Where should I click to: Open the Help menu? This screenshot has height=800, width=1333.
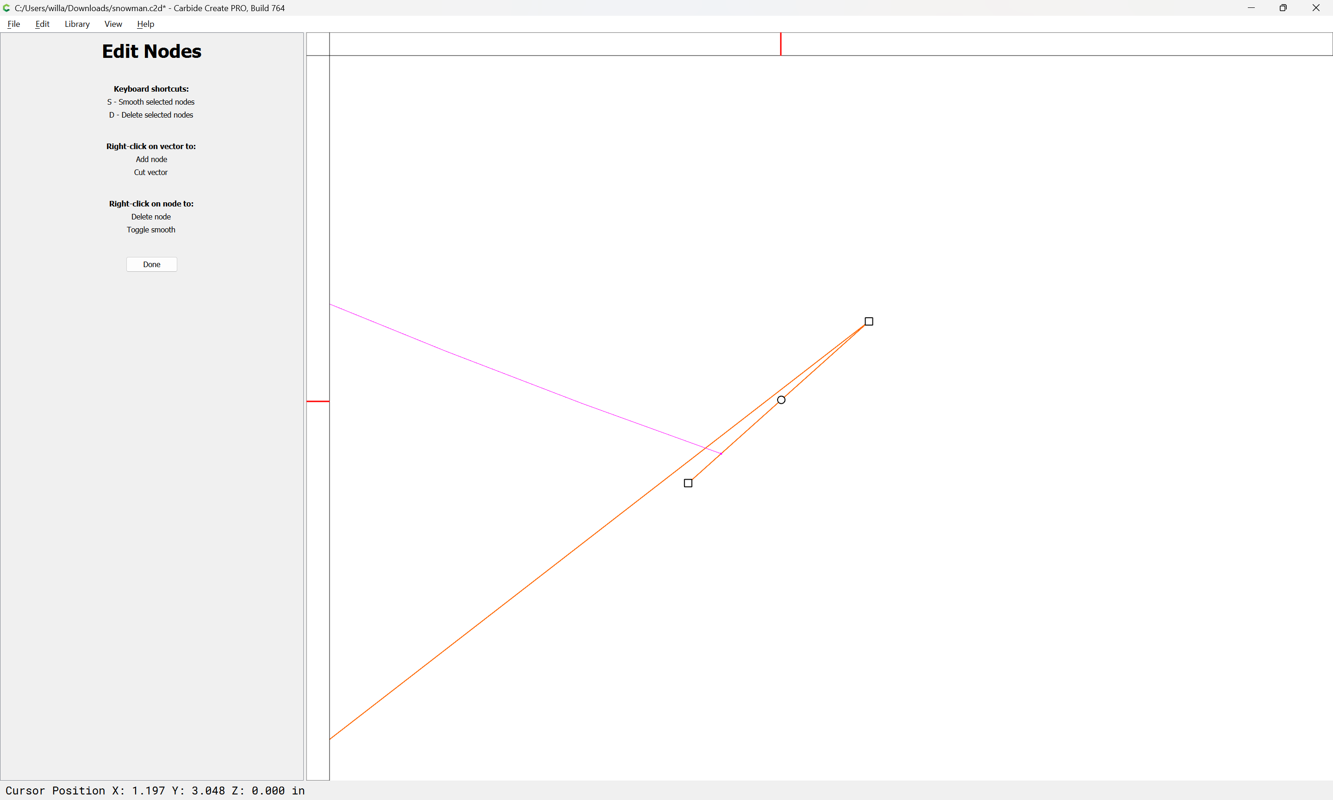pyautogui.click(x=145, y=24)
